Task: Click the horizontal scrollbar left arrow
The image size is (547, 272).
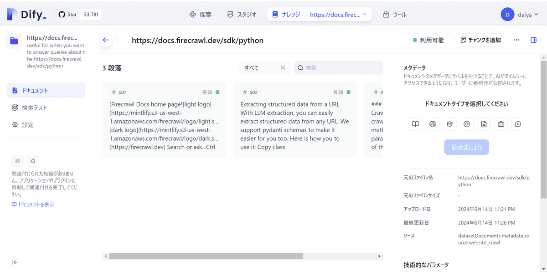Action: [106, 257]
